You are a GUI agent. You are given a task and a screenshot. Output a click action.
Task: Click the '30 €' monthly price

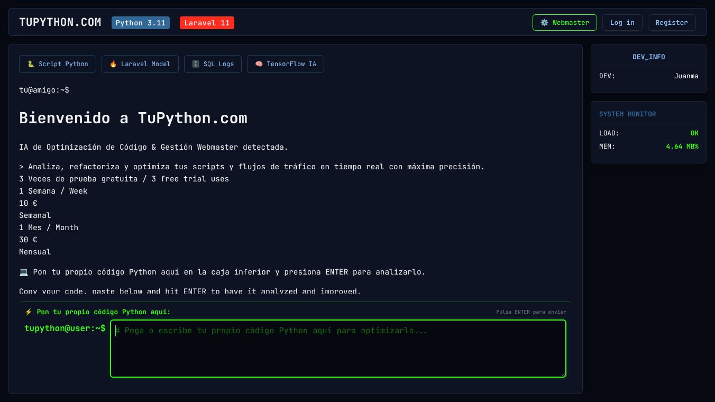[28, 240]
